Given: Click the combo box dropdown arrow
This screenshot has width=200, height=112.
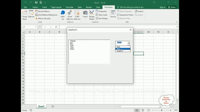Looking at the screenshot, I should (x=128, y=43).
